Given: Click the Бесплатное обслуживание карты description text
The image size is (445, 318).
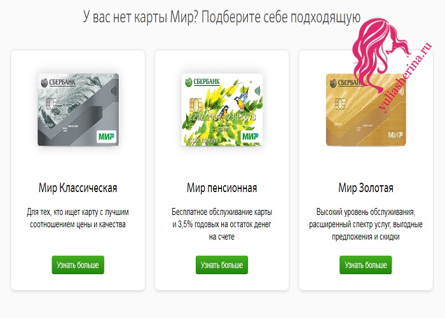Looking at the screenshot, I should [222, 225].
